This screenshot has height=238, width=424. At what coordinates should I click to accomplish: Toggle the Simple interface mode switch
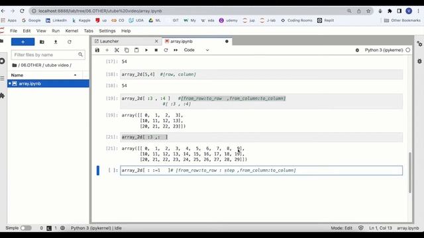(26, 228)
